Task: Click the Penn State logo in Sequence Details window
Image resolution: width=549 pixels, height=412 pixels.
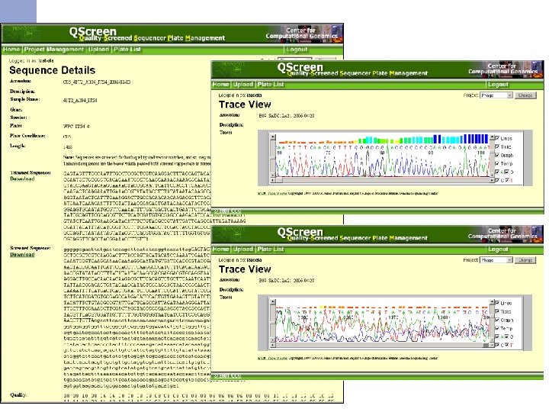Action: [x=23, y=33]
